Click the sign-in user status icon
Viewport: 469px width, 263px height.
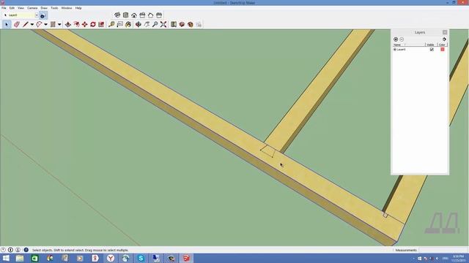(18, 250)
